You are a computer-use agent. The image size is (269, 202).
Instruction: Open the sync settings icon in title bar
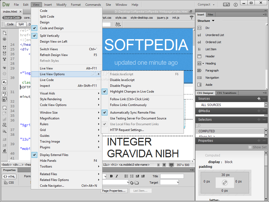(226, 4)
